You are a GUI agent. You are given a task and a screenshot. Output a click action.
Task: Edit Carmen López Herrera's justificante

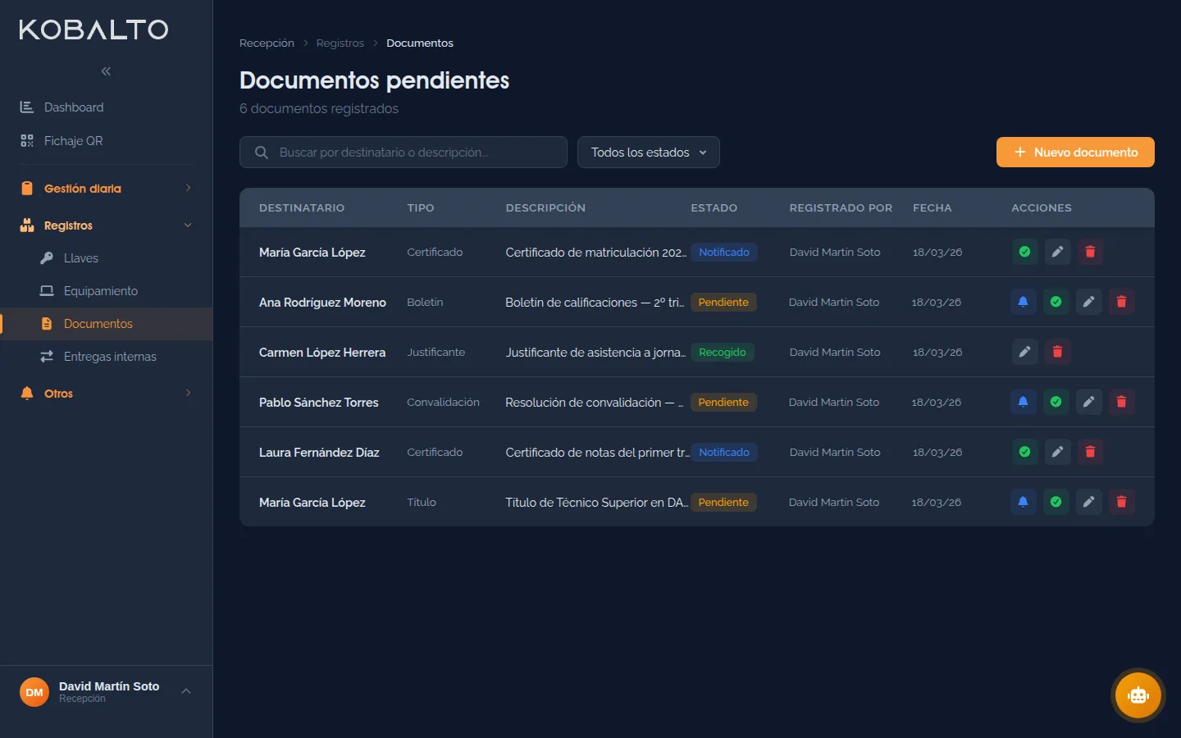tap(1024, 352)
